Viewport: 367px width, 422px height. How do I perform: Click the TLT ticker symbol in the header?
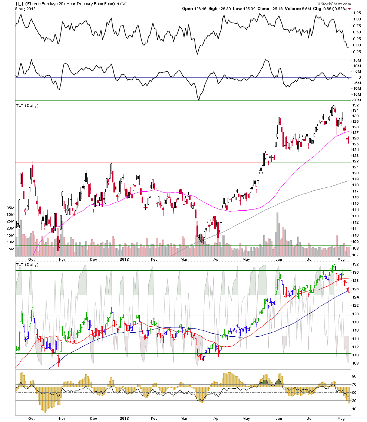point(19,3)
